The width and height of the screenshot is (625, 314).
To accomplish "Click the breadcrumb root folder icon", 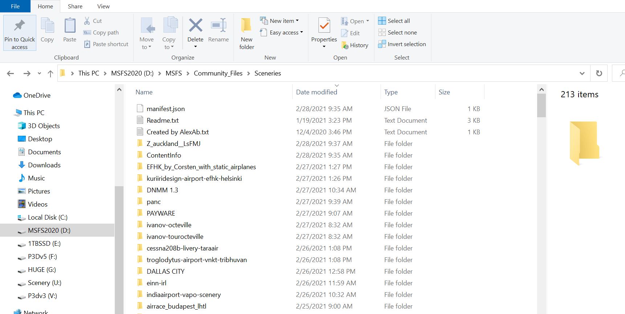I will (x=63, y=73).
